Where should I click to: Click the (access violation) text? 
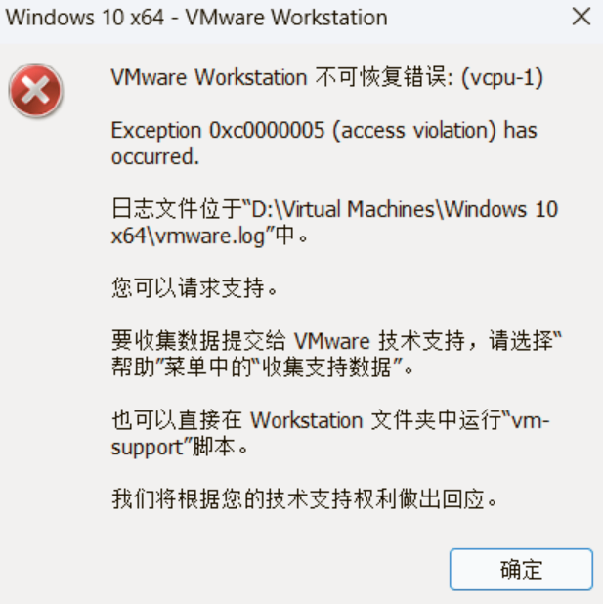tap(414, 131)
